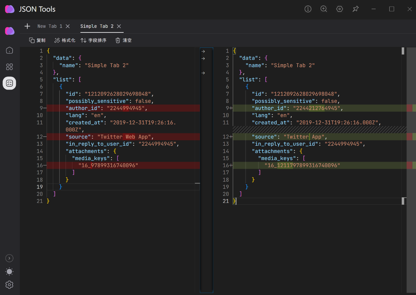
Task: Open the apps grid in sidebar
Action: click(9, 67)
